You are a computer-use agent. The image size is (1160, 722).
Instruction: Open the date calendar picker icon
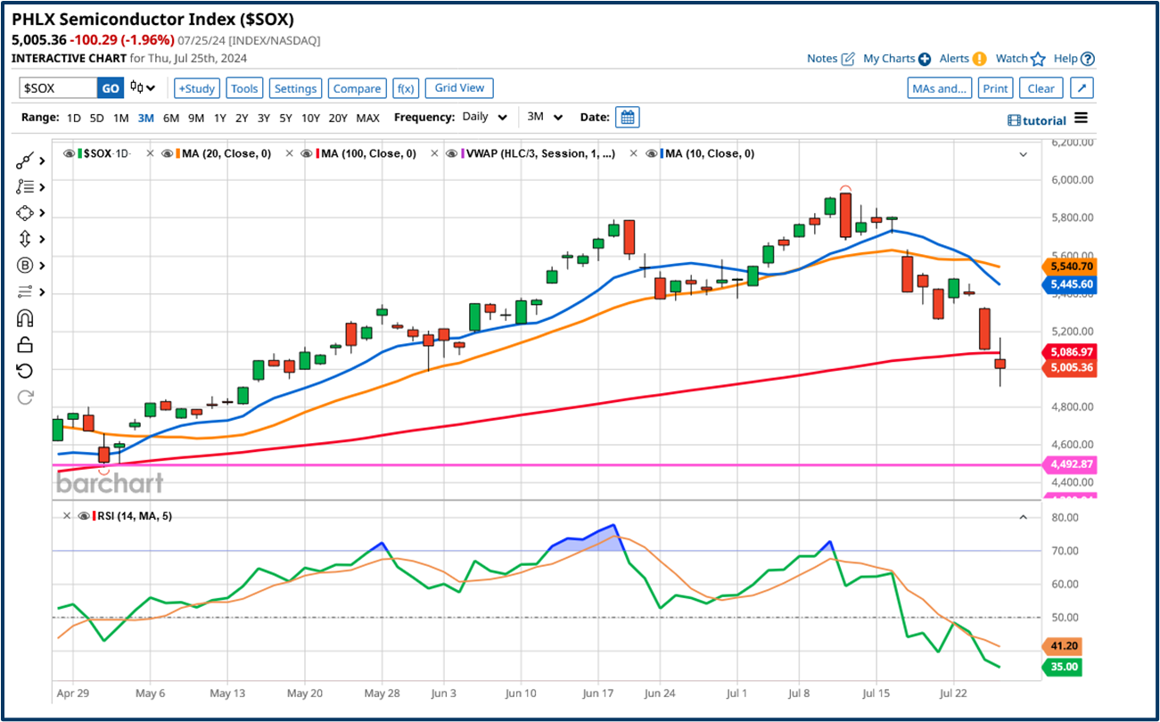coord(627,118)
